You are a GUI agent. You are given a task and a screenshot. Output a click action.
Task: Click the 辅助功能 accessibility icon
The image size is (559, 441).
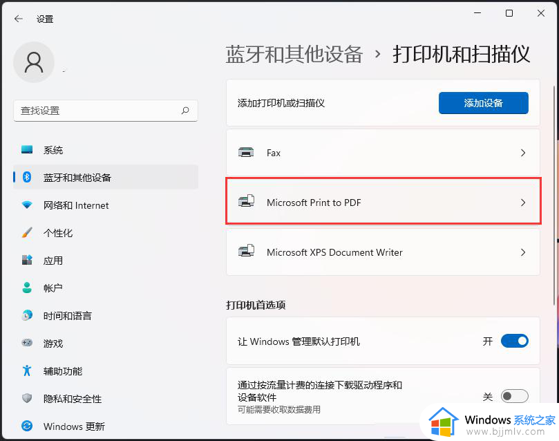27,370
